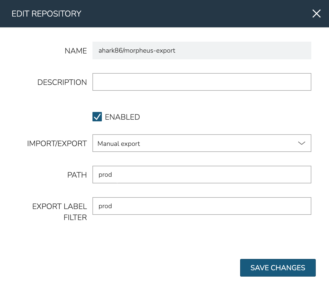Place cursor on 'prod' in Export Label Filter
This screenshot has width=329, height=289.
[x=105, y=206]
